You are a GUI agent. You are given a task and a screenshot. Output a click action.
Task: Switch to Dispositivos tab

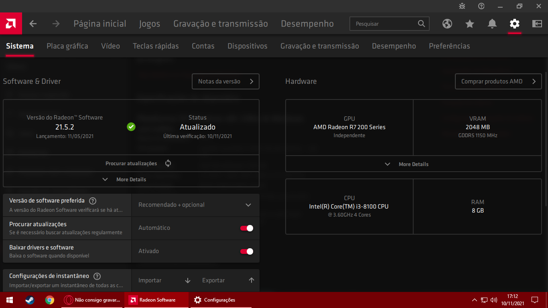point(248,46)
